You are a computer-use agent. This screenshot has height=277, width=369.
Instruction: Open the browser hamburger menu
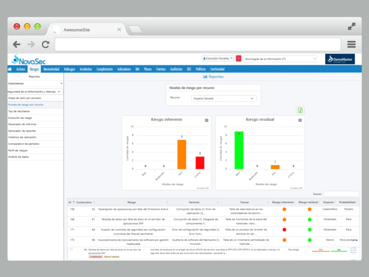point(351,44)
